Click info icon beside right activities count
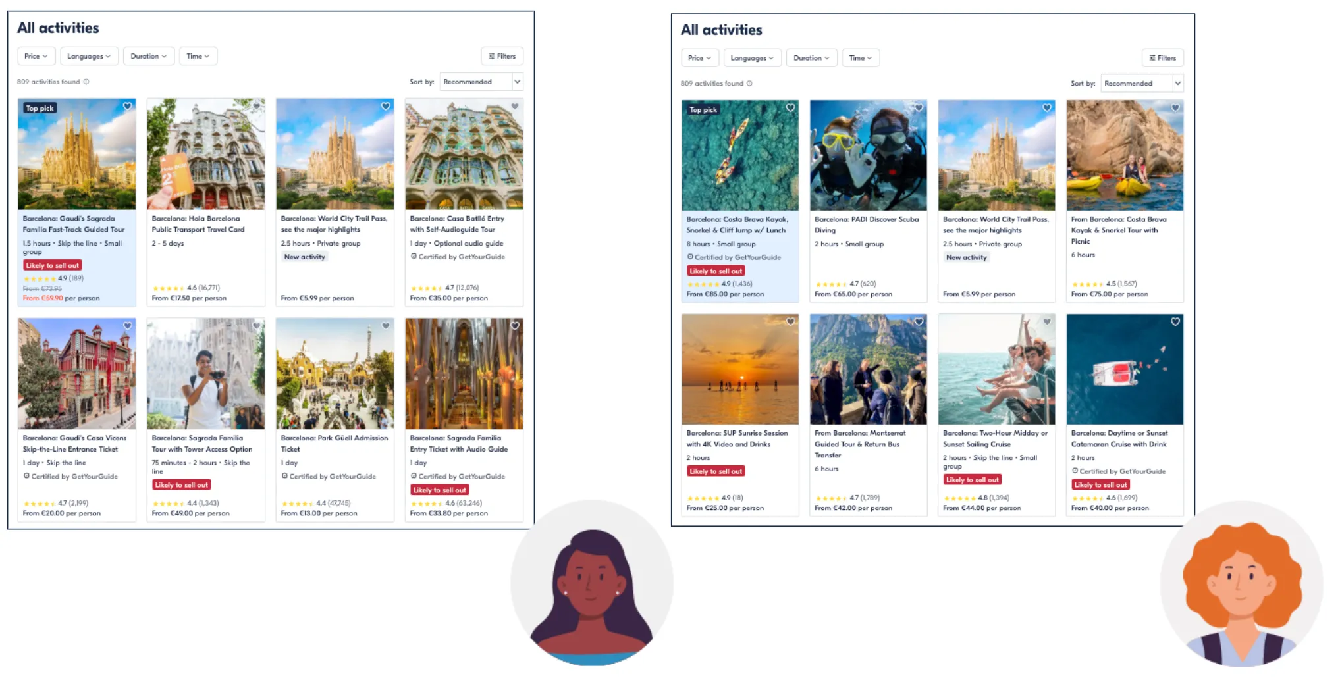 [x=749, y=84]
